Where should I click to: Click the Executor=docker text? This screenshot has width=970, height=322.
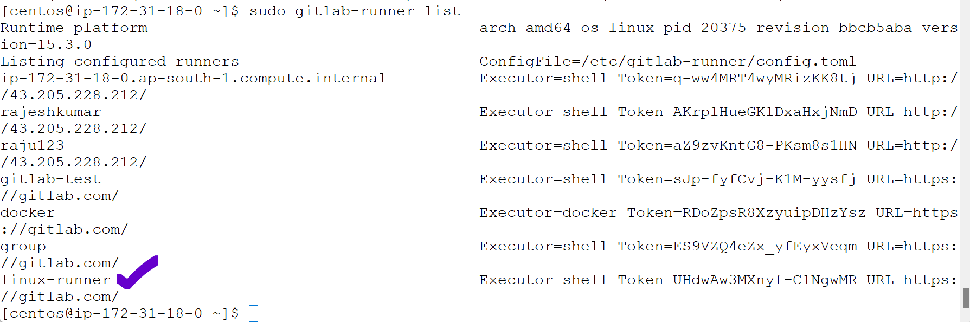pos(548,212)
